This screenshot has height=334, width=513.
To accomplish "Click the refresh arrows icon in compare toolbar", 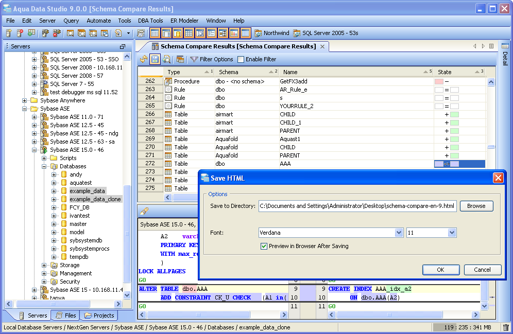I will [x=144, y=59].
